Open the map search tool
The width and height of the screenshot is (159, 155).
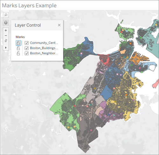pos(6,15)
